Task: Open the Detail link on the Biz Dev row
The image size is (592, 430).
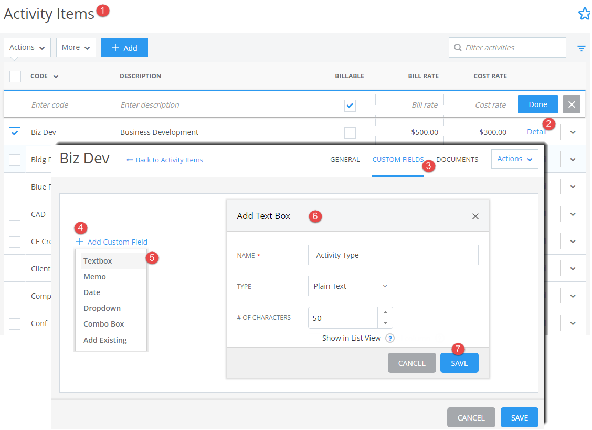Action: 536,132
